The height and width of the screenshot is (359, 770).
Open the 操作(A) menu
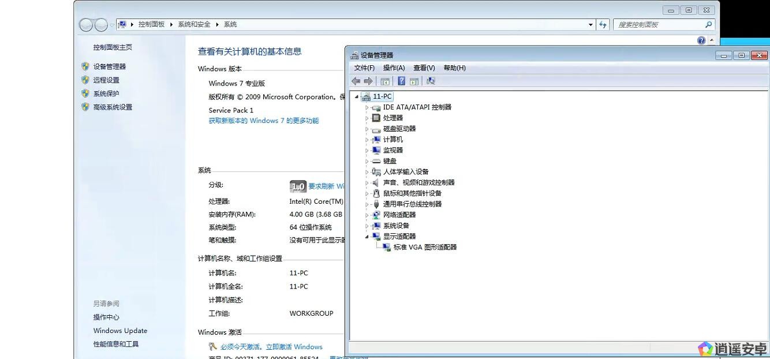tap(394, 68)
